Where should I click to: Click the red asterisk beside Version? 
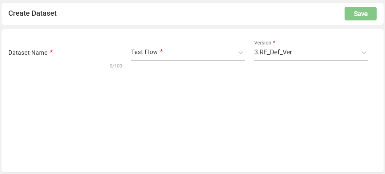coord(274,42)
